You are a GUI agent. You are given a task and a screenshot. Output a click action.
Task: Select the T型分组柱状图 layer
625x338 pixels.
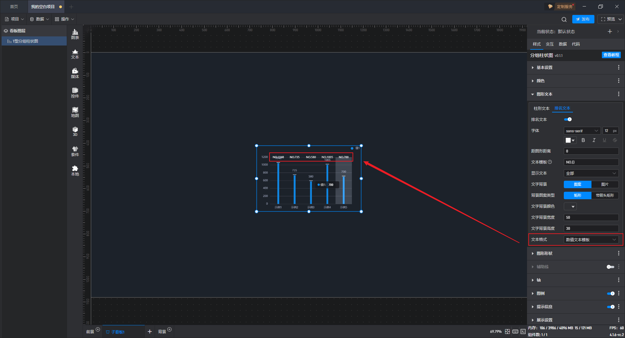point(34,41)
